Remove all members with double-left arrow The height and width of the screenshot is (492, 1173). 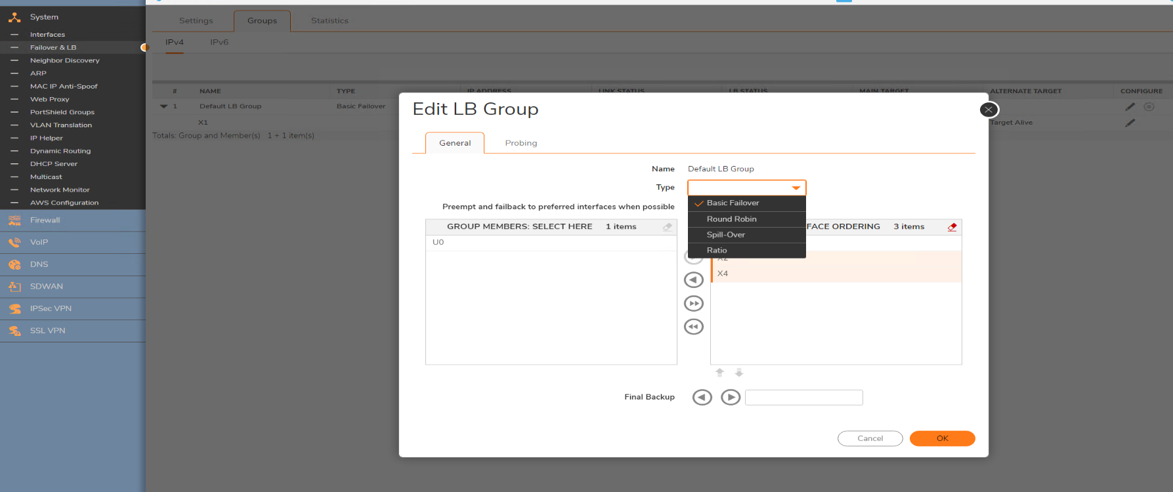[694, 327]
